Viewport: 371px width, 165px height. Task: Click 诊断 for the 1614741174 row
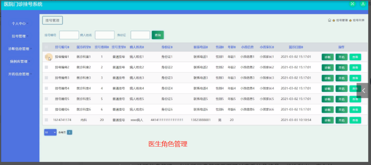pyautogui.click(x=328, y=120)
